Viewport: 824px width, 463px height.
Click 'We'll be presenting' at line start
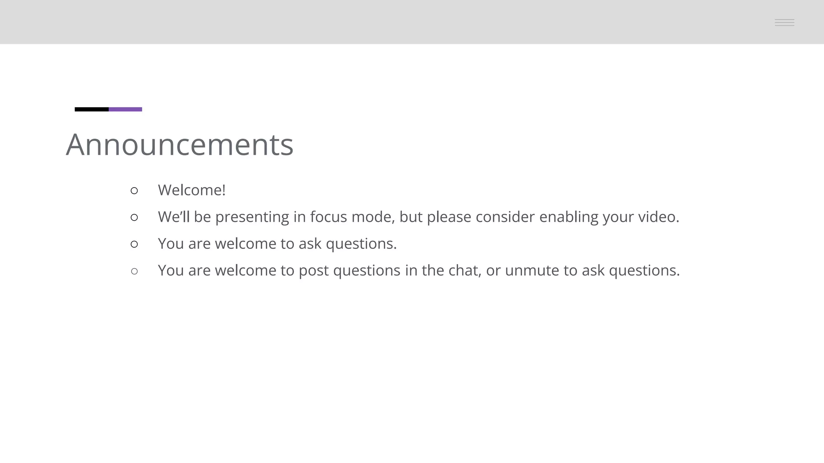click(223, 217)
